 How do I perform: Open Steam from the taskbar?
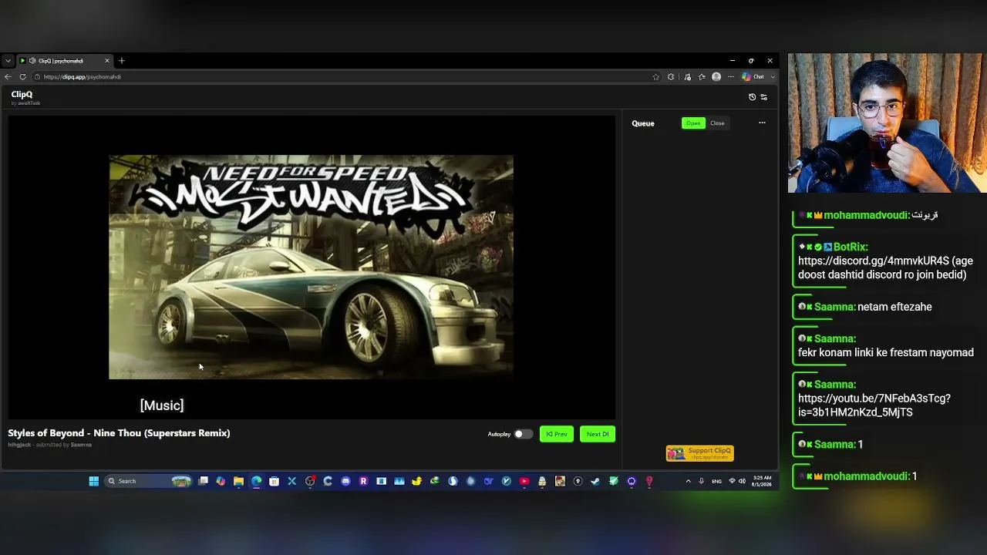[x=595, y=481]
